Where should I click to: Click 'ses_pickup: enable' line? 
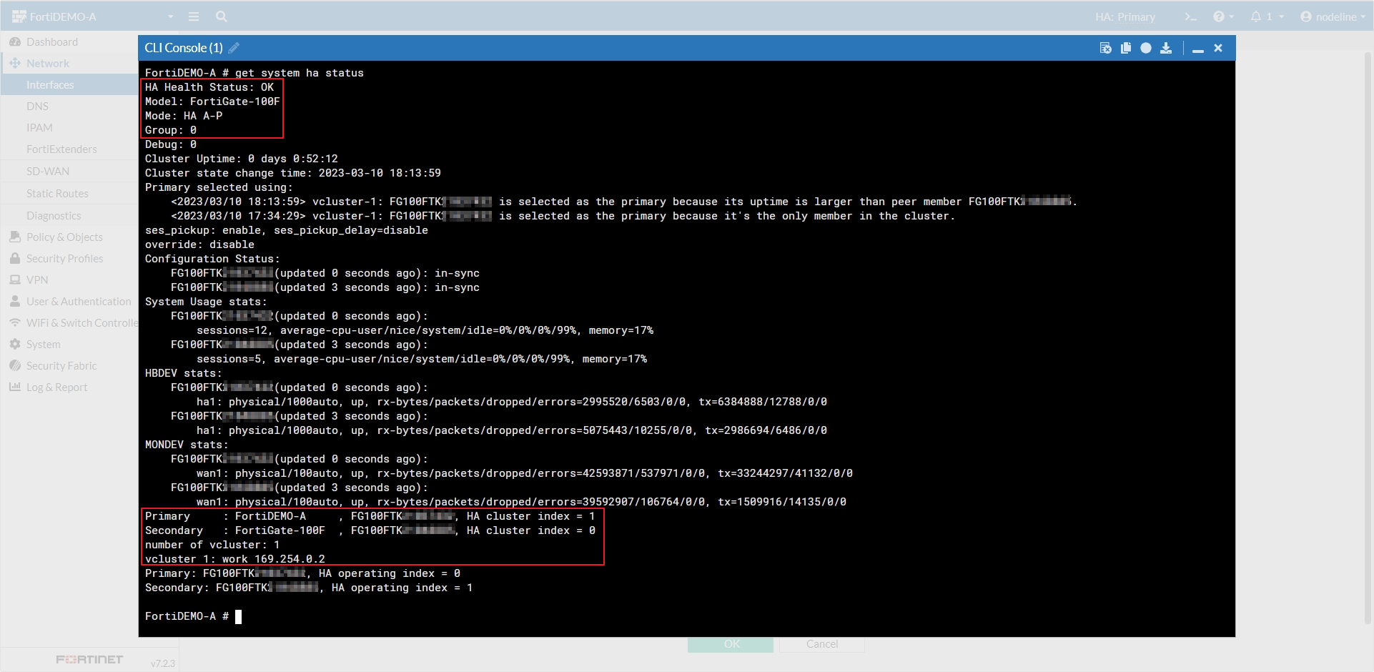pos(287,230)
